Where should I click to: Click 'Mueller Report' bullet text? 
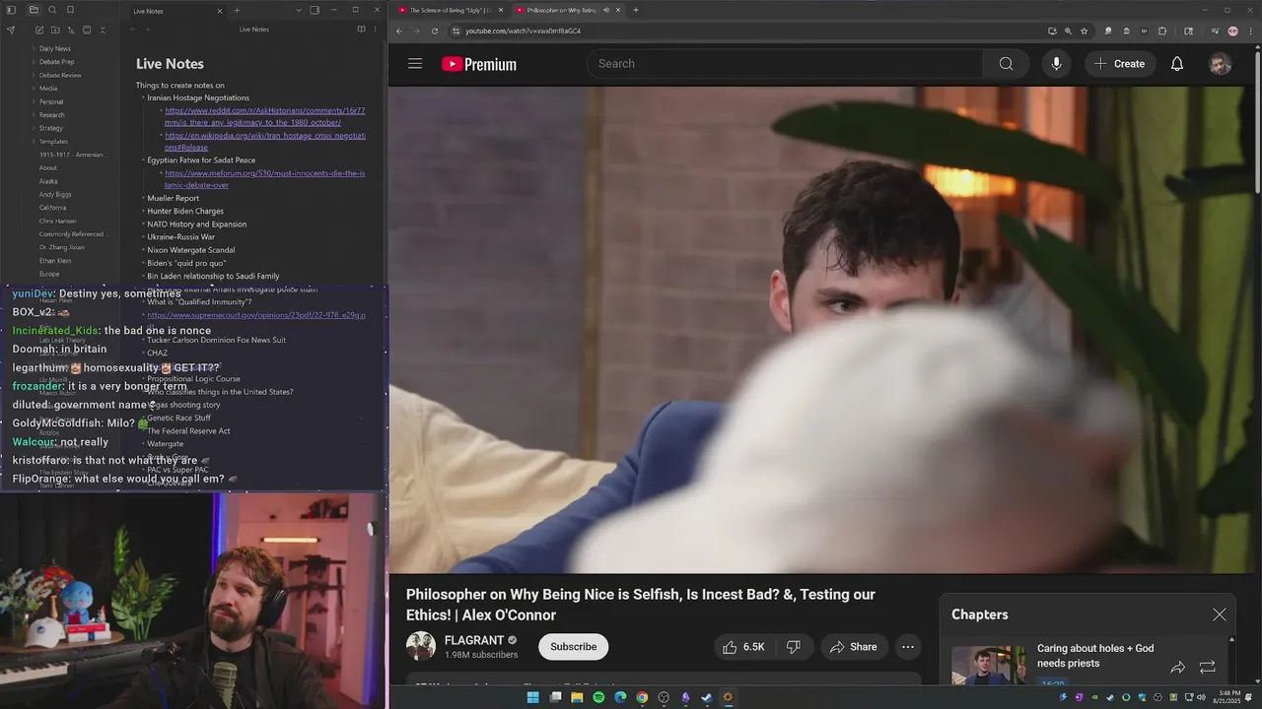[173, 198]
